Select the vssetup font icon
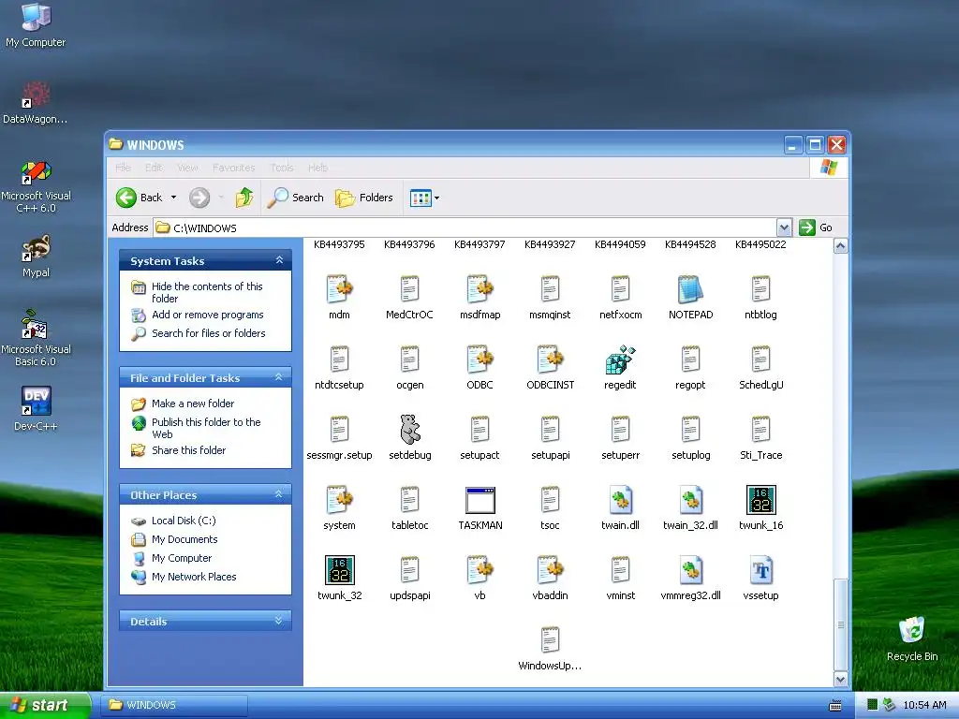 (x=760, y=570)
